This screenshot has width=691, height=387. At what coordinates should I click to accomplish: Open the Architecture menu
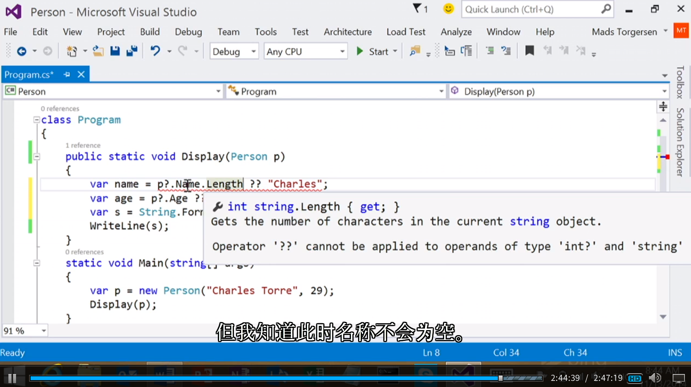[x=348, y=32]
